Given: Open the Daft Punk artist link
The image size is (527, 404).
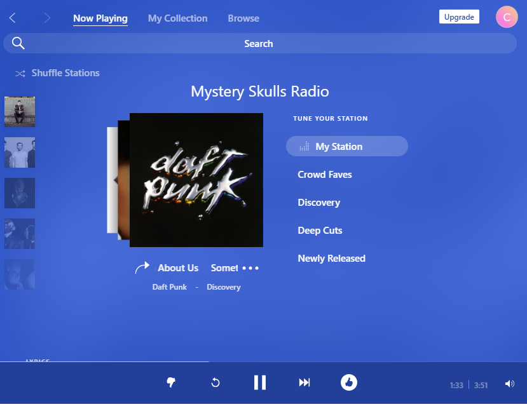Looking at the screenshot, I should click(170, 287).
